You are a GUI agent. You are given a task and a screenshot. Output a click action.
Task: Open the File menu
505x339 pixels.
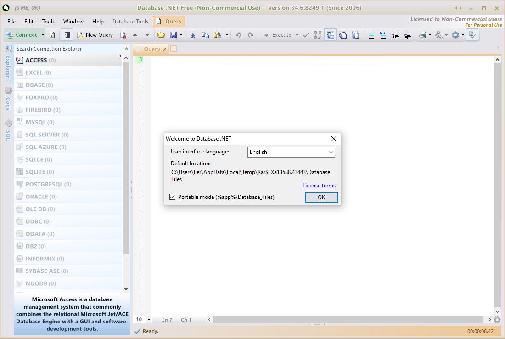point(11,21)
